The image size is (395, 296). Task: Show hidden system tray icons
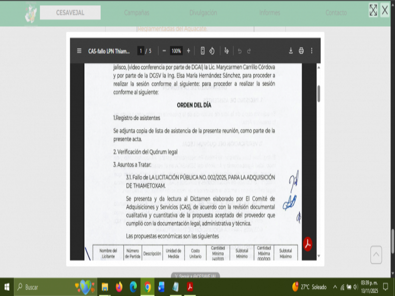[x=335, y=287]
